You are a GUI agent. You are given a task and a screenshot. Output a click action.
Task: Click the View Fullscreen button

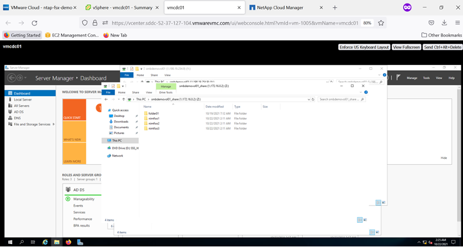tap(406, 47)
